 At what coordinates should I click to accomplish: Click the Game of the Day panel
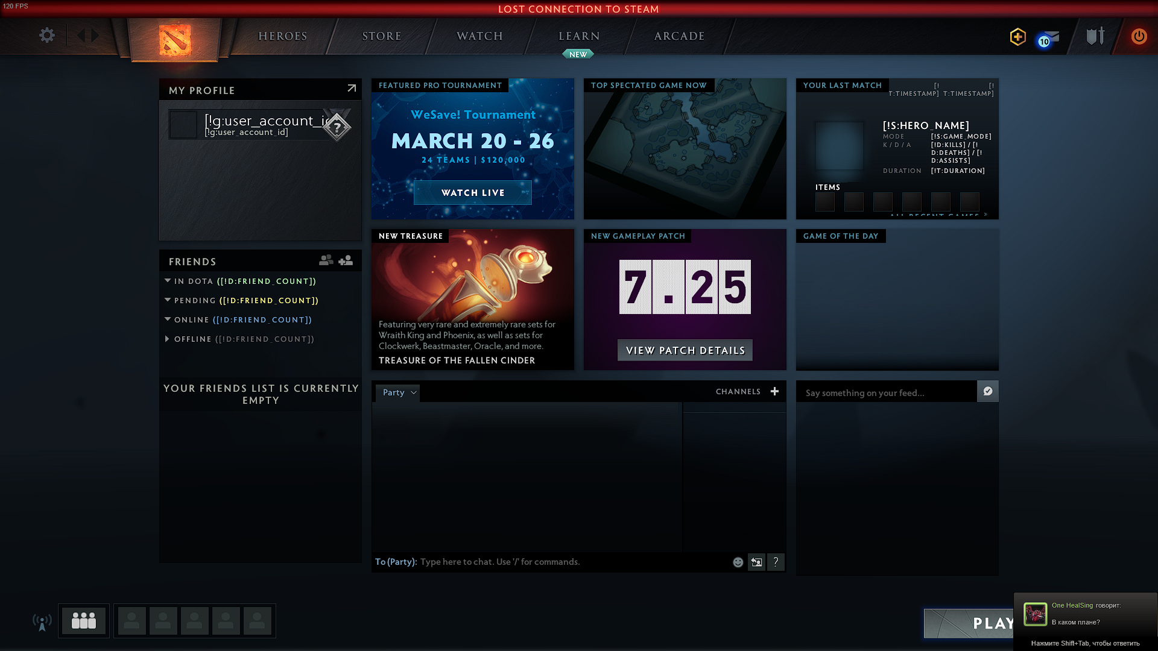pyautogui.click(x=897, y=300)
